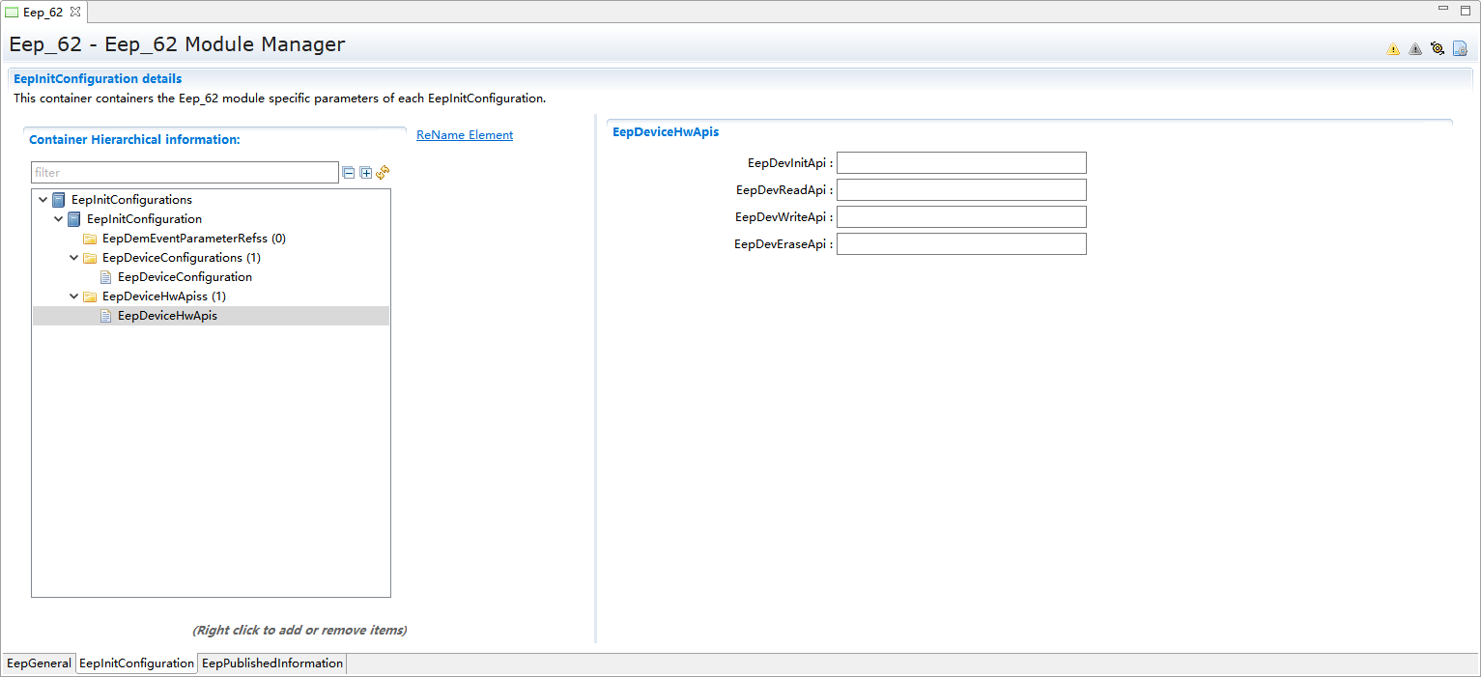Collapse the EepDeviceHwApiss folder
1481x677 pixels.
point(73,296)
